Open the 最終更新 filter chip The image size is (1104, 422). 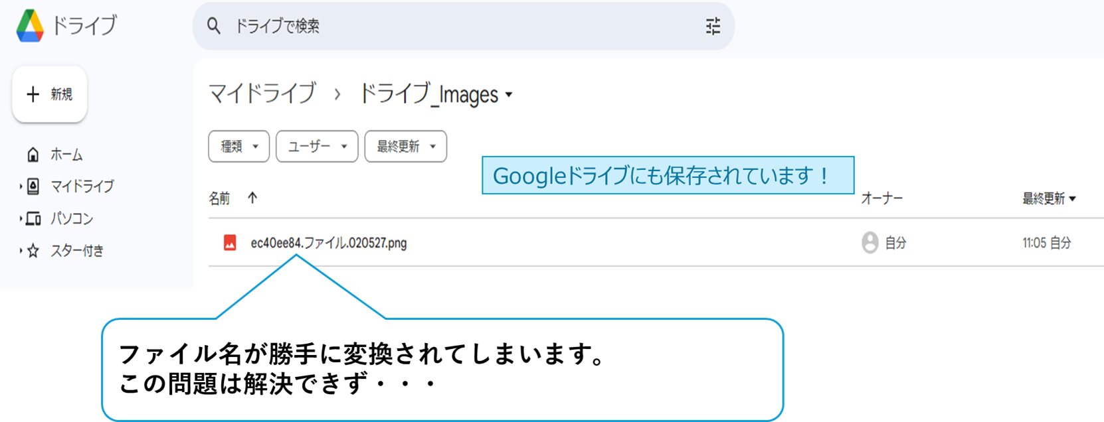[406, 146]
